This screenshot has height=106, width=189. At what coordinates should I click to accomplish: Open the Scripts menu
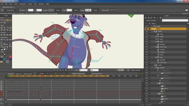[x=30, y=4]
